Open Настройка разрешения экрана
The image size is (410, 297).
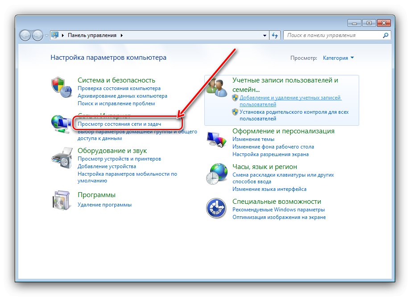pyautogui.click(x=272, y=154)
